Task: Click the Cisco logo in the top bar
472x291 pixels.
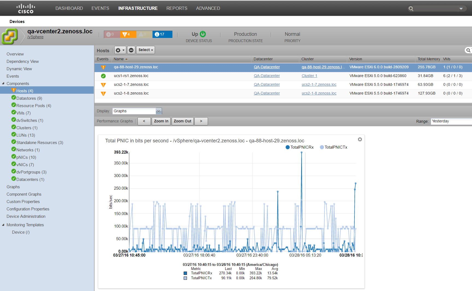Action: click(26, 8)
